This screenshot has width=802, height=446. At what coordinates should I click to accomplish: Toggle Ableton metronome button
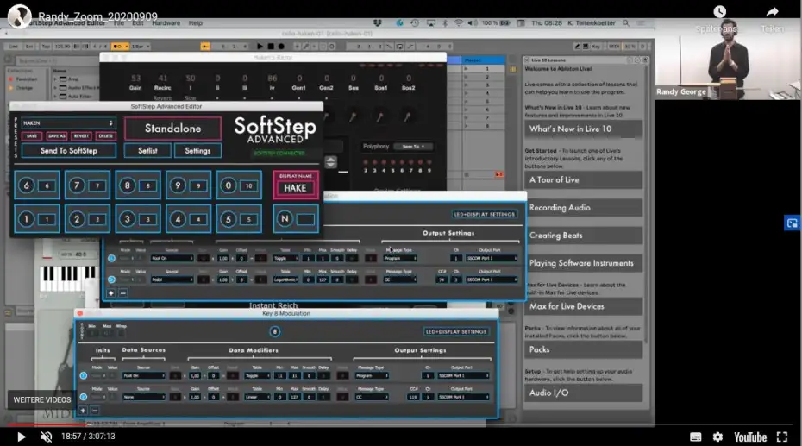pyautogui.click(x=119, y=46)
